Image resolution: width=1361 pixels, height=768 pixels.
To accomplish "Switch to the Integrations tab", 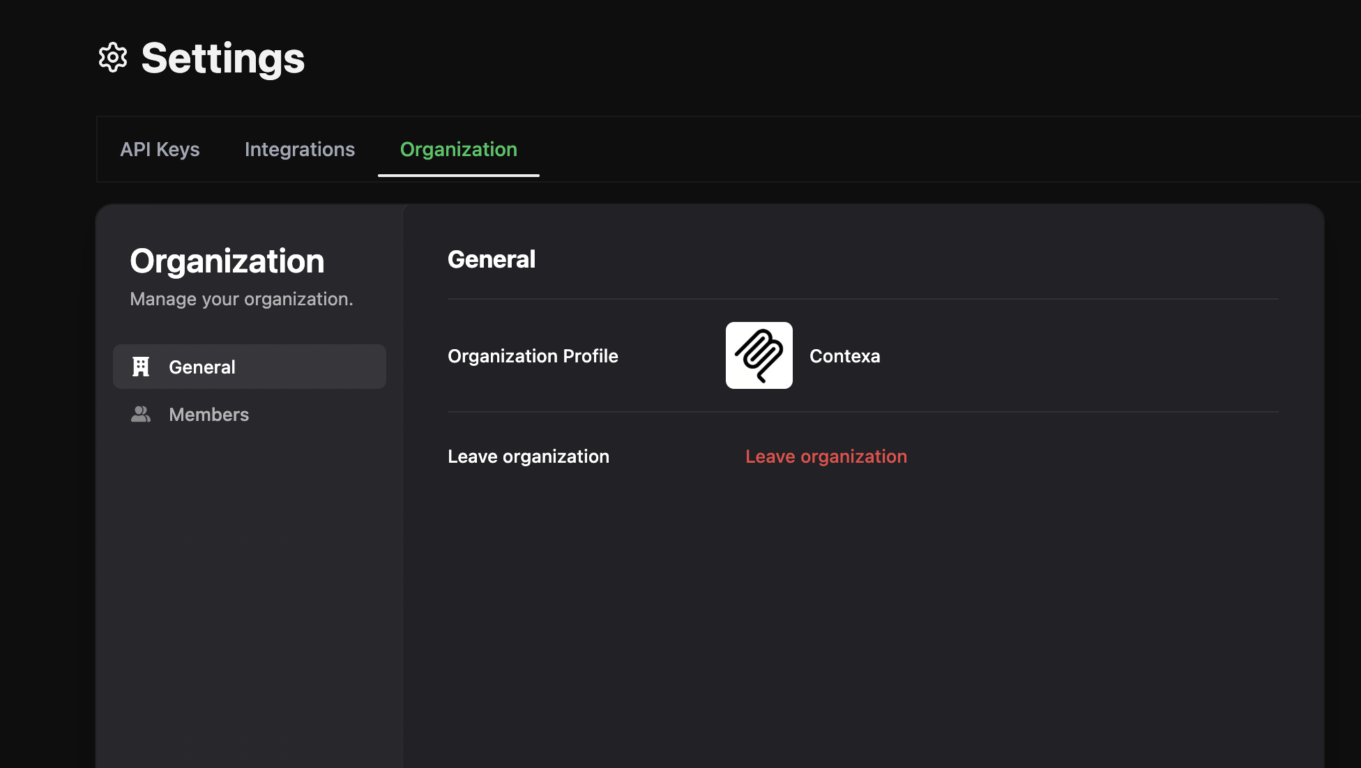I will tap(300, 149).
